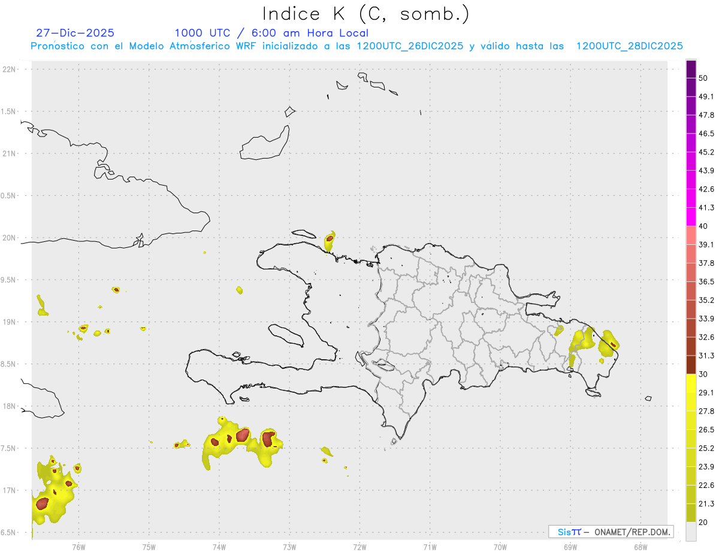Click the "37.8" color bar label
Image resolution: width=719 pixels, height=555 pixels.
pos(706,263)
